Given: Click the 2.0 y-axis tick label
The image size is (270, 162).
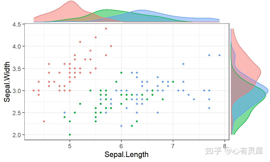Looking at the screenshot, I should (x=17, y=135).
